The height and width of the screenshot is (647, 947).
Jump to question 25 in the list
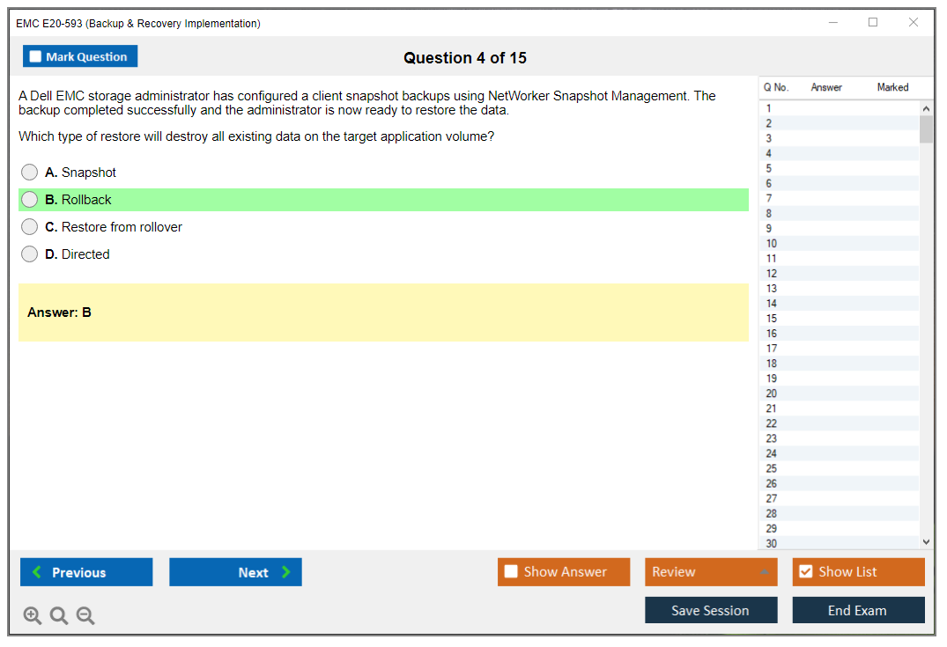[772, 468]
